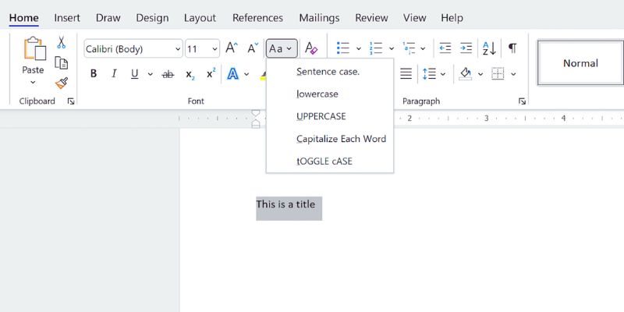Apply the Normal style
This screenshot has height=312, width=624.
pos(580,63)
